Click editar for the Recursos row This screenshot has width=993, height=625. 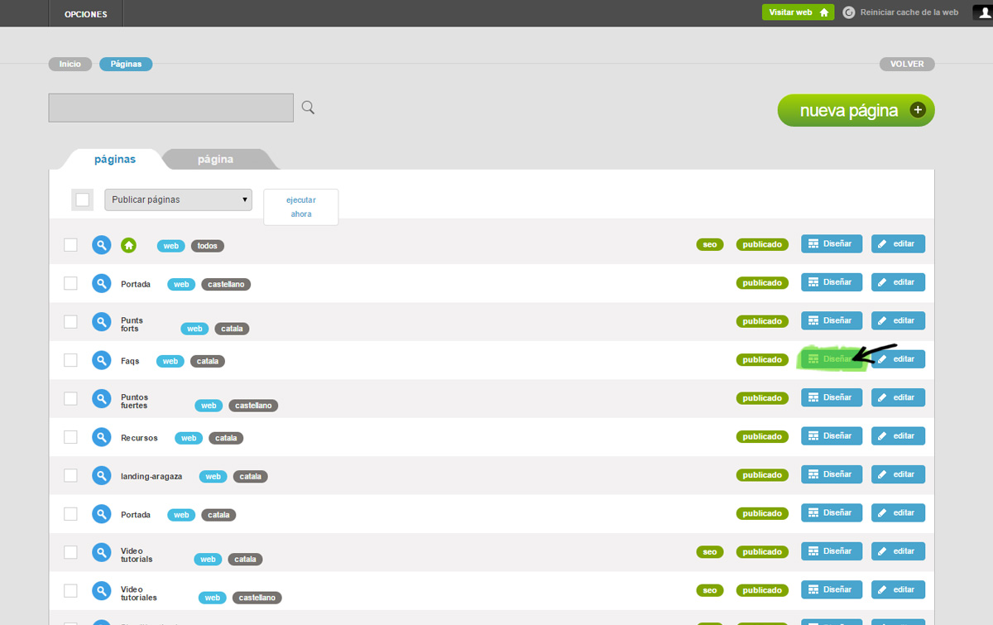coord(898,436)
